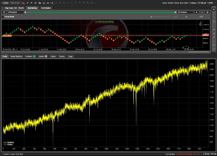Select the cursor pointer tool

214,9
